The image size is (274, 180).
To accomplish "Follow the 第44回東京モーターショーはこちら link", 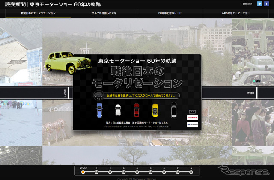I will pyautogui.click(x=150, y=123).
